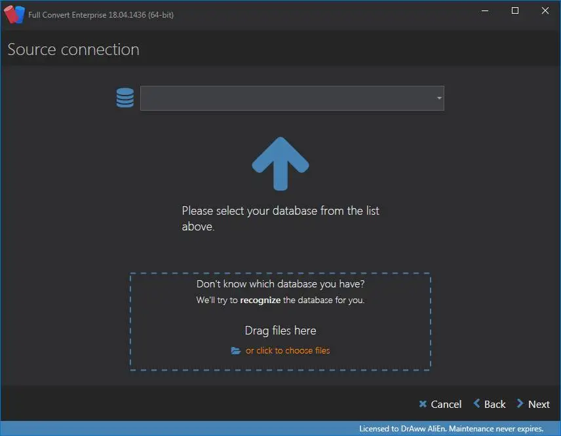Screen dimensions: 561x436
Task: Click the 'recognize the database for you' text
Action: (x=302, y=300)
